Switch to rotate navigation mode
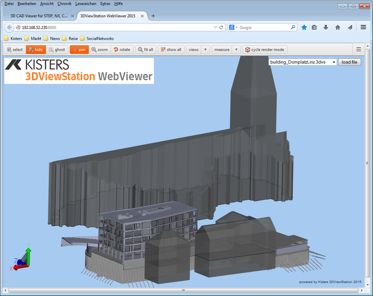The width and height of the screenshot is (373, 296). [122, 50]
